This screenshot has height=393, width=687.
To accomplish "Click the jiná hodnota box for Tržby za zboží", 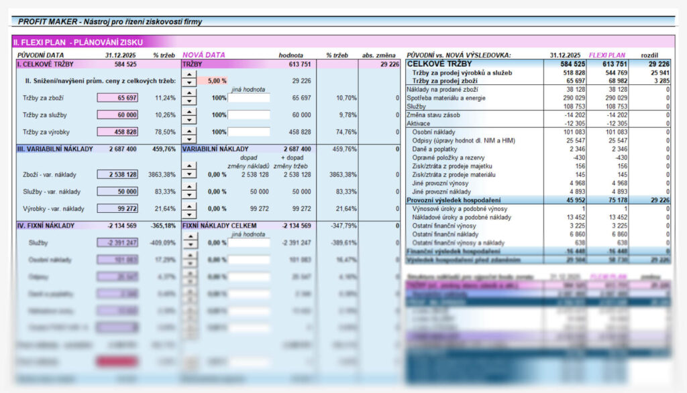I will point(249,98).
